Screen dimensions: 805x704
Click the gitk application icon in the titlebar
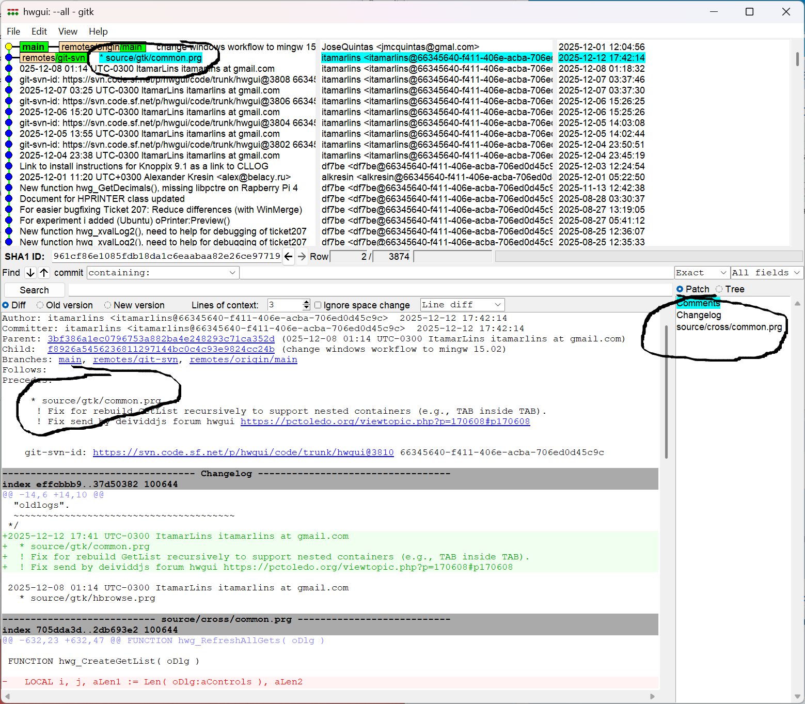click(x=11, y=11)
